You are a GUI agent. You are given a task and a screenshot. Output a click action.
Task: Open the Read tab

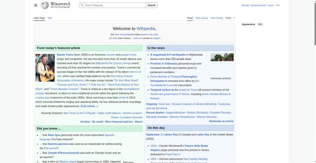pyautogui.click(x=190, y=18)
